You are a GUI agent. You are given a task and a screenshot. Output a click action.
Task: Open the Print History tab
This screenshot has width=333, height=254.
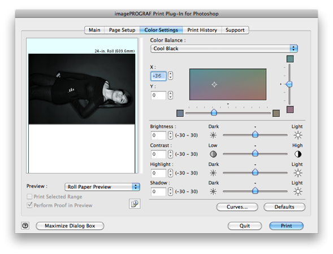pyautogui.click(x=202, y=30)
